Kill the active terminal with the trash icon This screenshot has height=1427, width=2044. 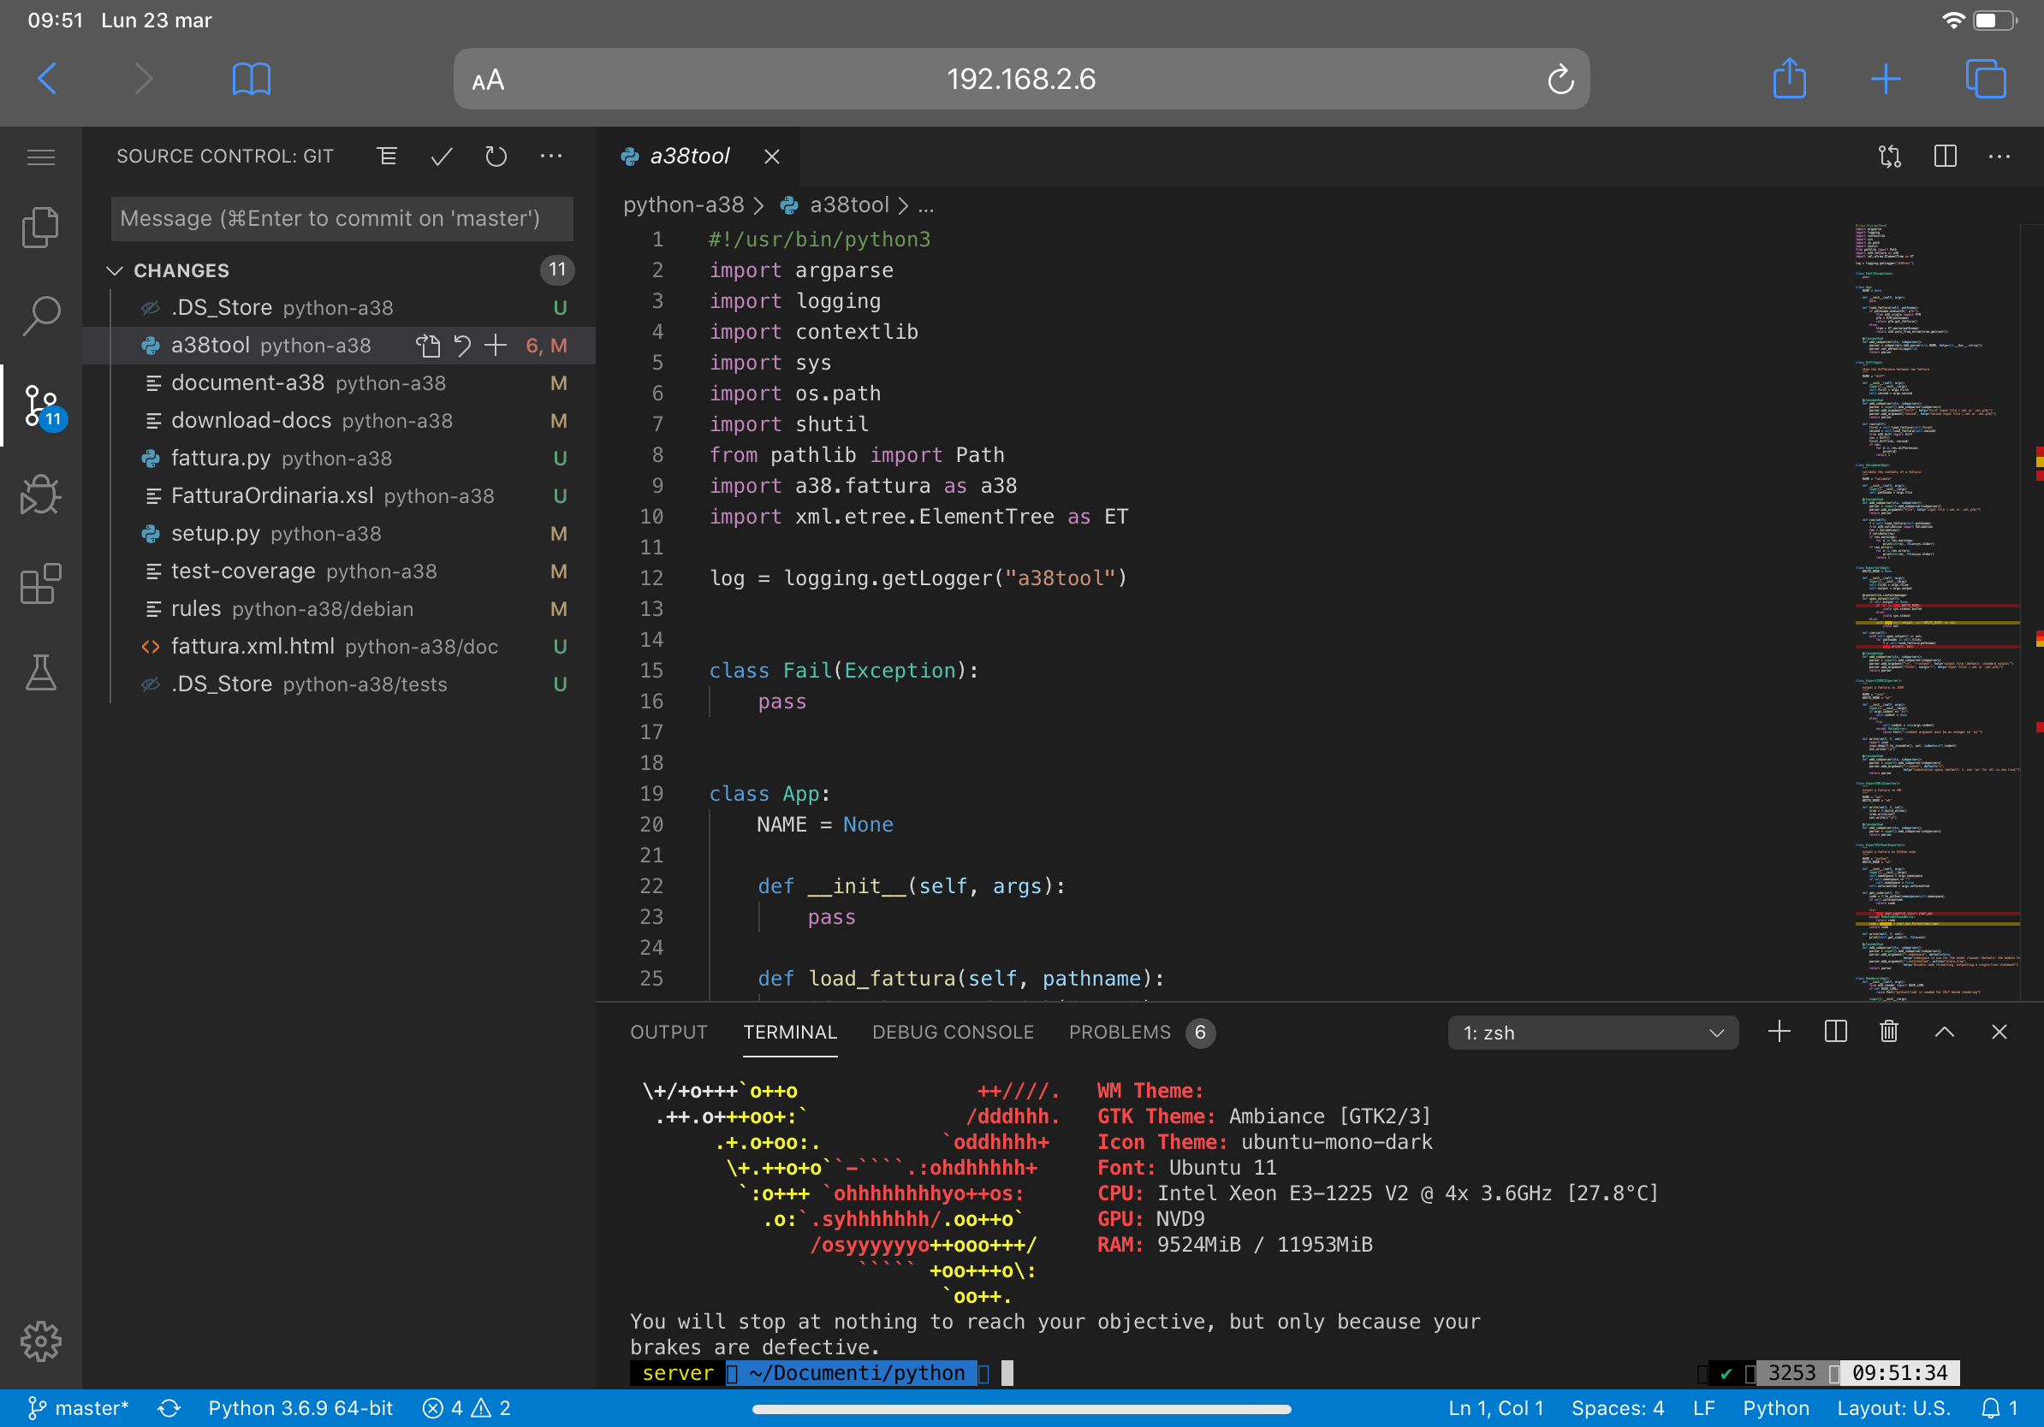point(1889,1032)
